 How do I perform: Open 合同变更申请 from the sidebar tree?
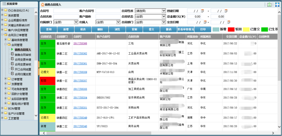(x=23, y=59)
